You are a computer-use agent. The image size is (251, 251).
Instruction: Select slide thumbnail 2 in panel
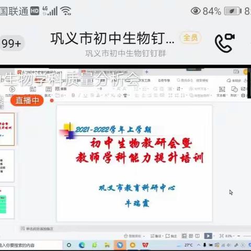click(7, 166)
